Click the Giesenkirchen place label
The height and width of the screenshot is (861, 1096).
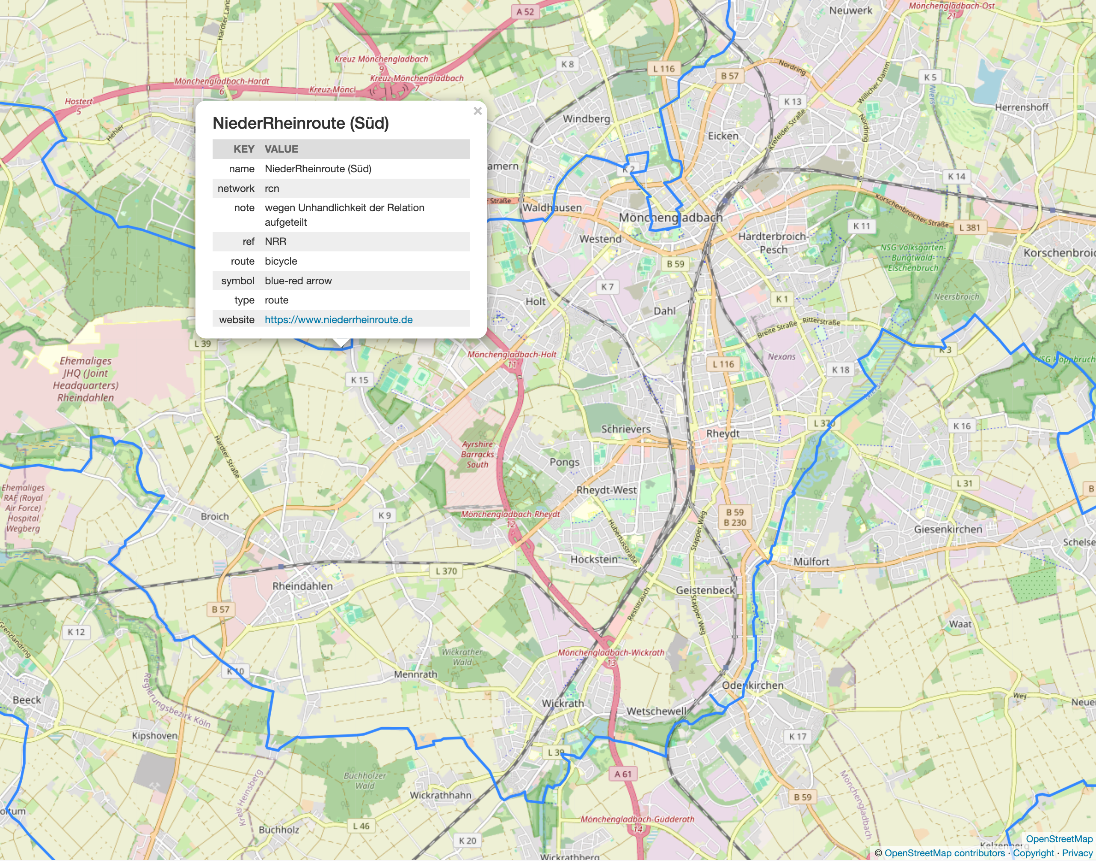948,529
